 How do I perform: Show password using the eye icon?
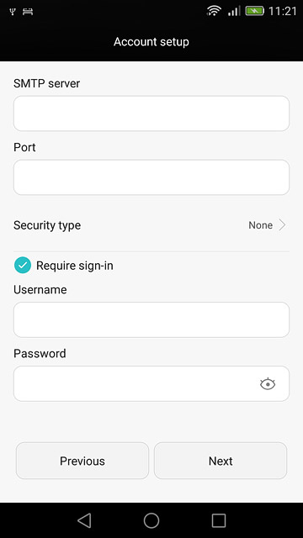[x=268, y=383]
